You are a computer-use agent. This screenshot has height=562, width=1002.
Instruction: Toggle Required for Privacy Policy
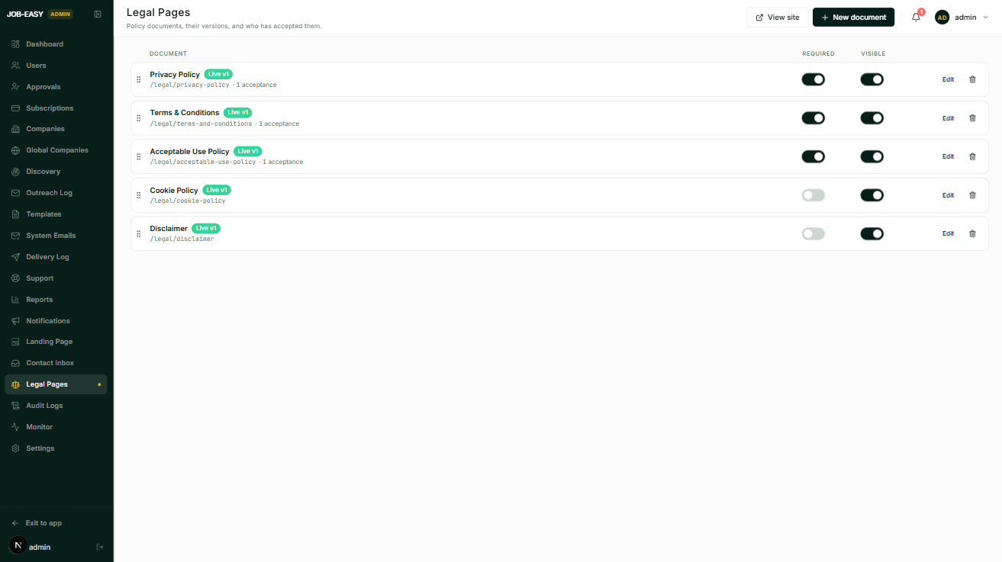pyautogui.click(x=813, y=79)
